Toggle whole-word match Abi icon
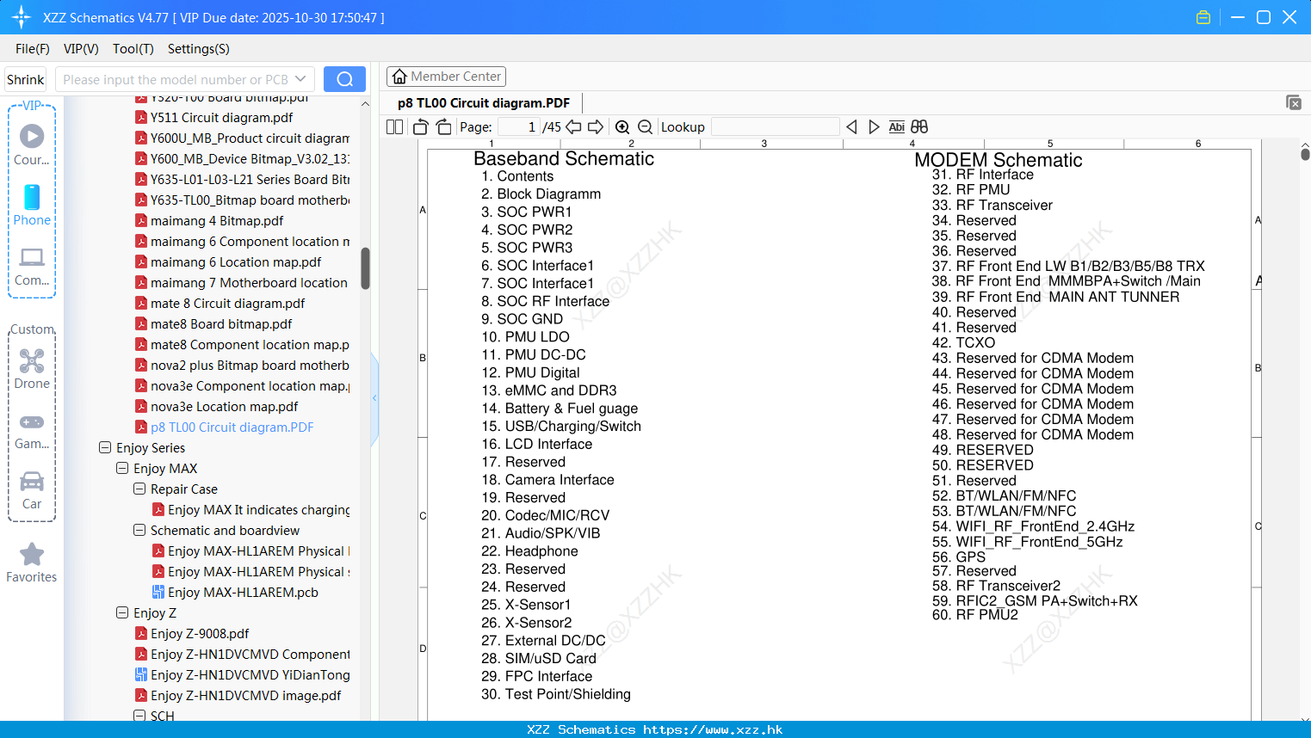 point(896,127)
